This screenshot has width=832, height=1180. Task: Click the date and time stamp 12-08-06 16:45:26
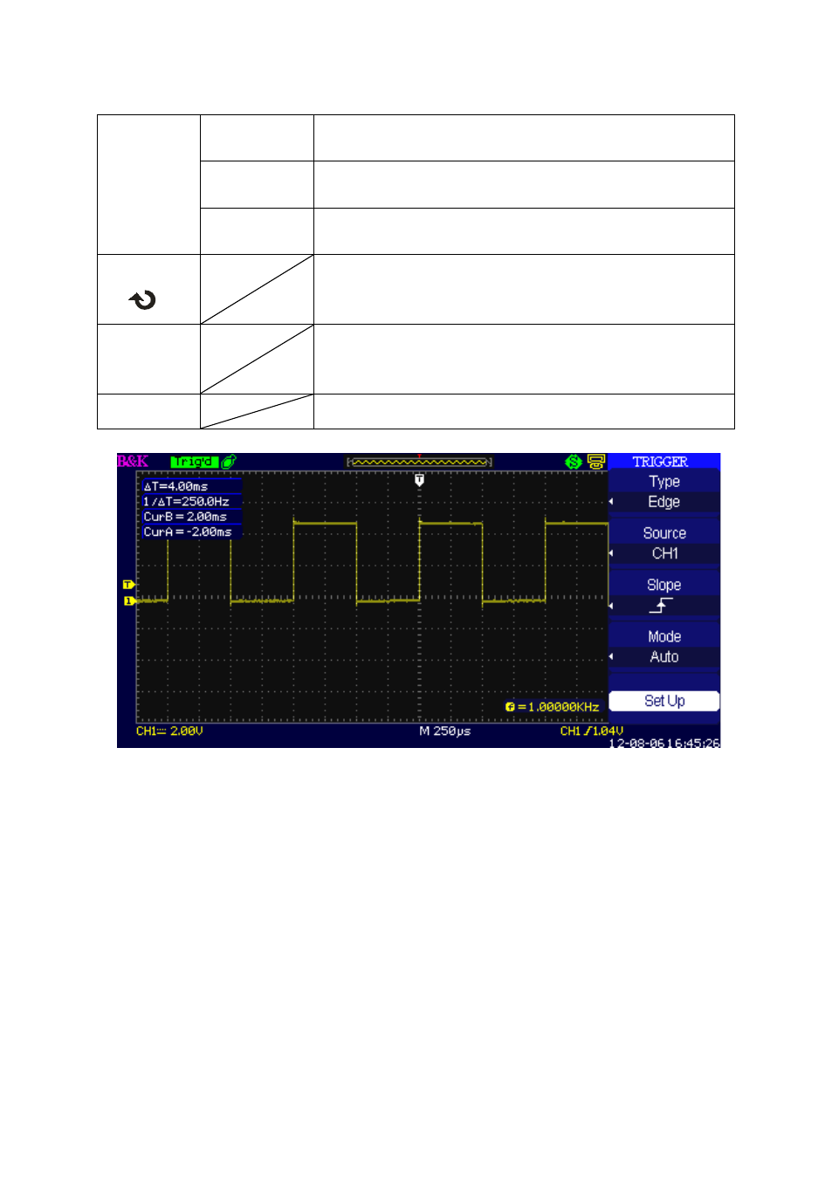tap(664, 744)
